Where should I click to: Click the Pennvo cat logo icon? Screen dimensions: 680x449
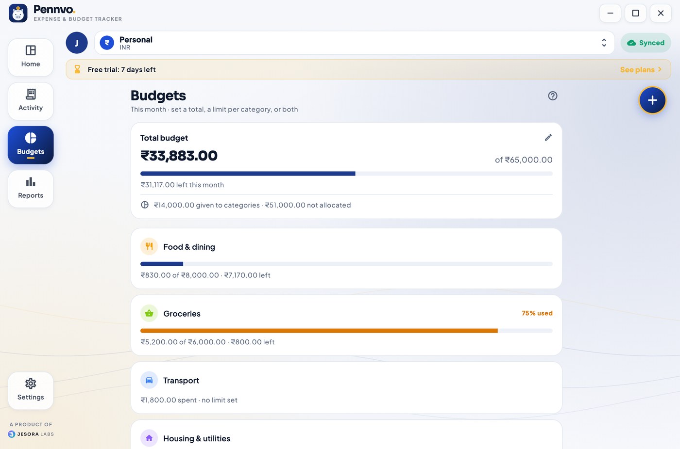pyautogui.click(x=18, y=13)
